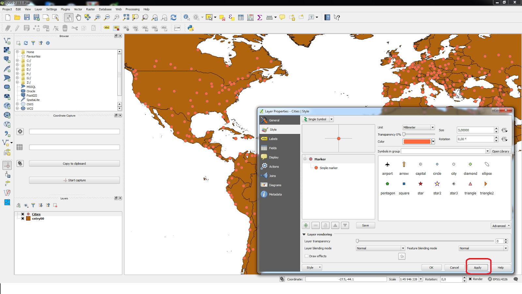Activate the Zoom In tool
Image resolution: width=522 pixels, height=294 pixels.
click(x=97, y=17)
